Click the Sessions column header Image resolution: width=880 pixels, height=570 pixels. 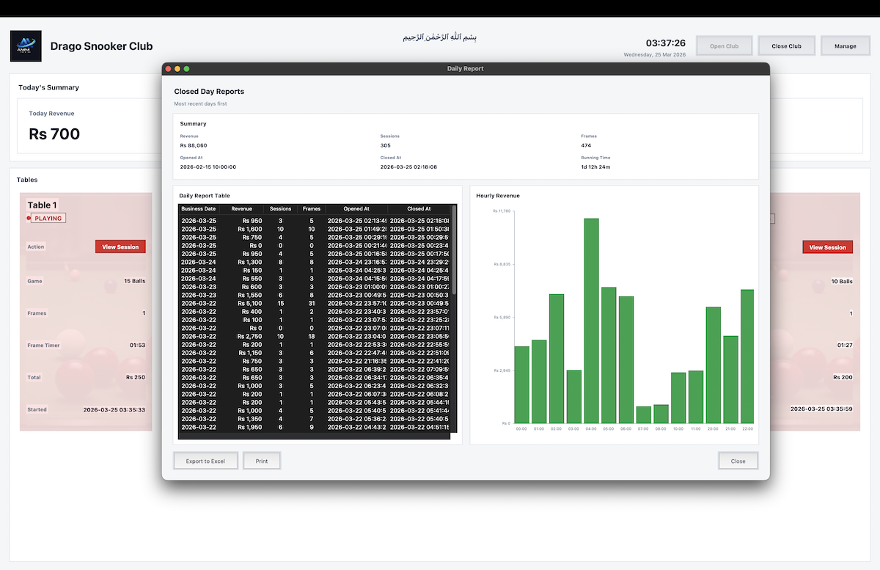281,209
